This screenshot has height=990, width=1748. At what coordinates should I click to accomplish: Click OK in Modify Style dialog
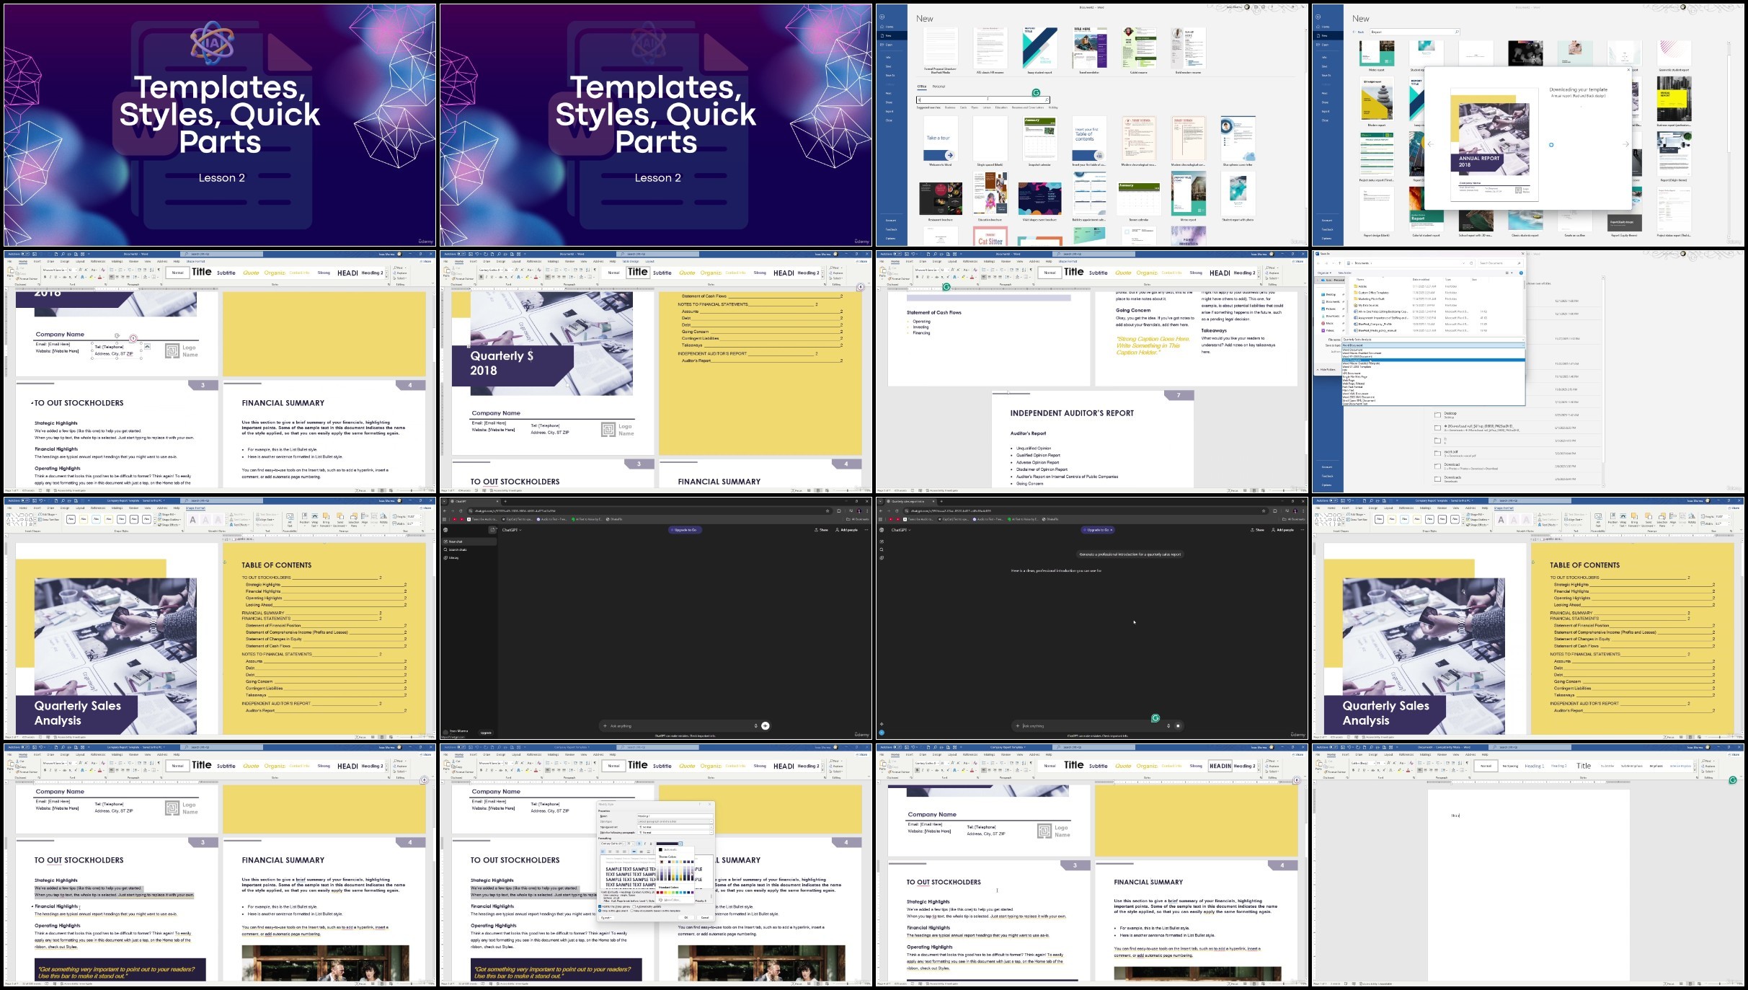(686, 917)
